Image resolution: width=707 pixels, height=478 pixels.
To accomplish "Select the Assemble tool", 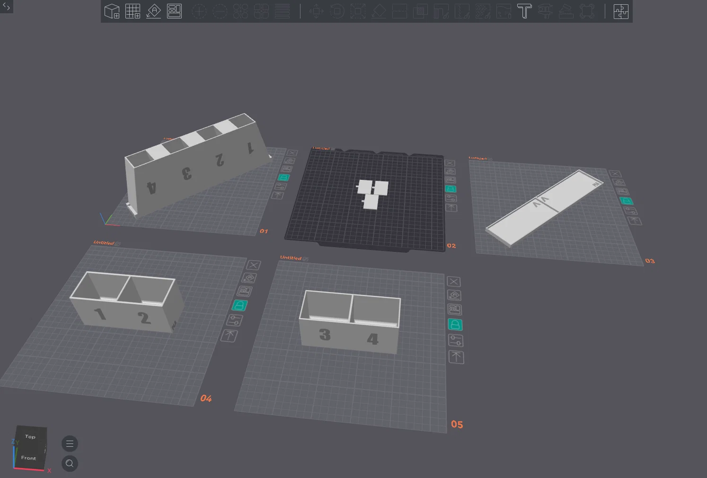I will coord(566,11).
